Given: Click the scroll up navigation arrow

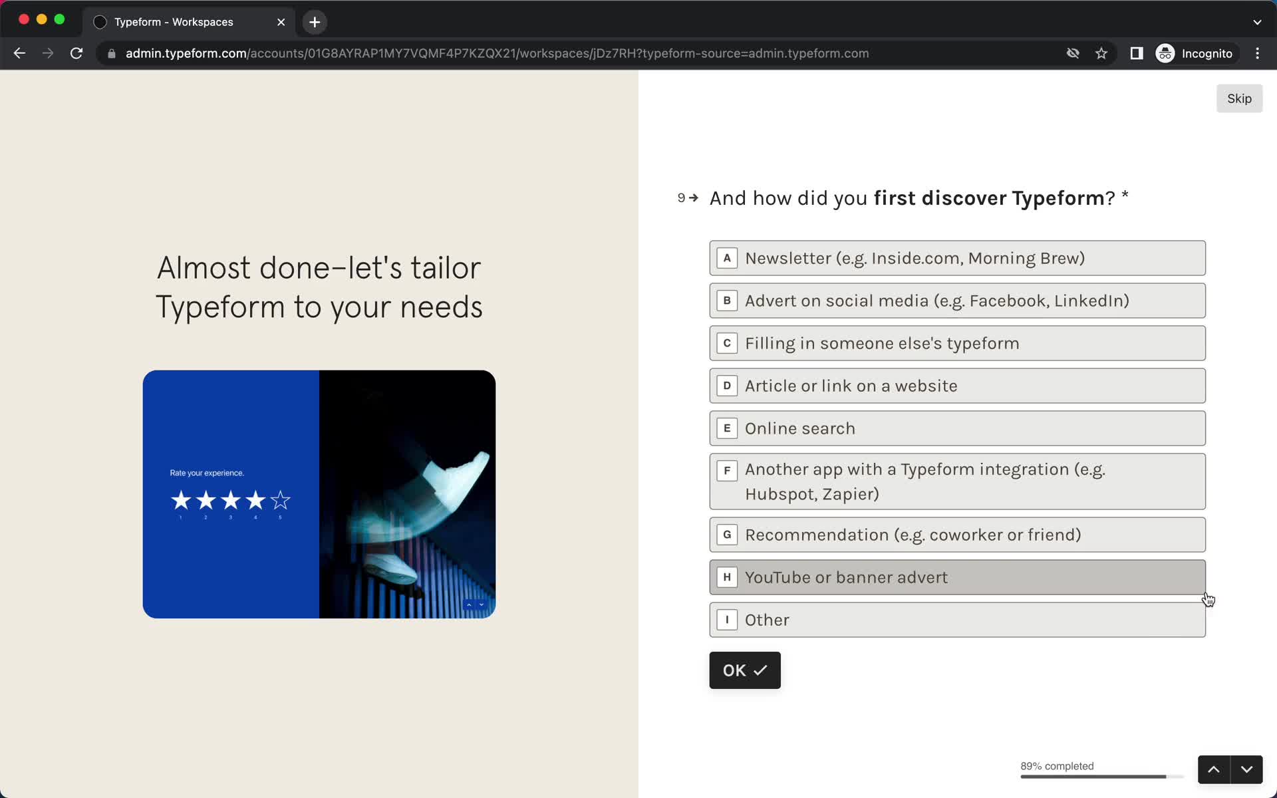Looking at the screenshot, I should (1214, 769).
